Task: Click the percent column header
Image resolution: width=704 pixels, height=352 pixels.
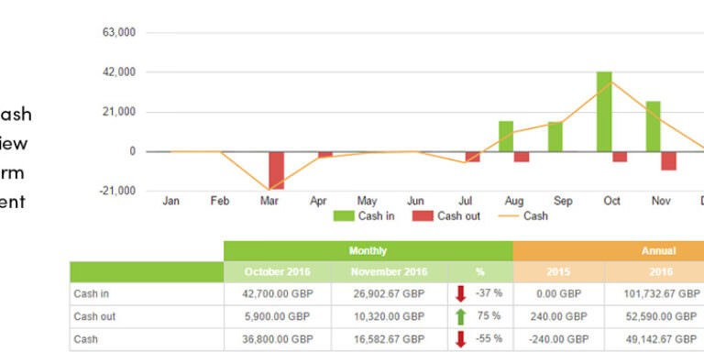Action: tap(480, 272)
